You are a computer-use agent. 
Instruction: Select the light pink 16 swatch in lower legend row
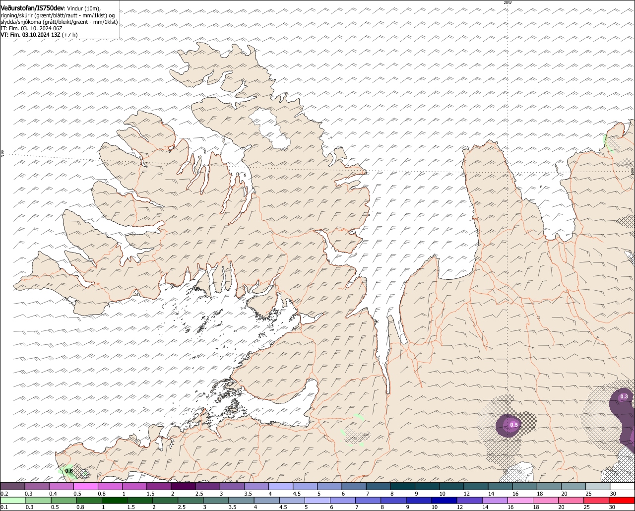521,500
